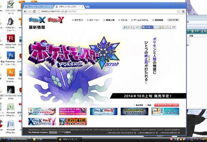Open the バトル navigation menu item
Screen dimensions: 207x142
tap(123, 20)
